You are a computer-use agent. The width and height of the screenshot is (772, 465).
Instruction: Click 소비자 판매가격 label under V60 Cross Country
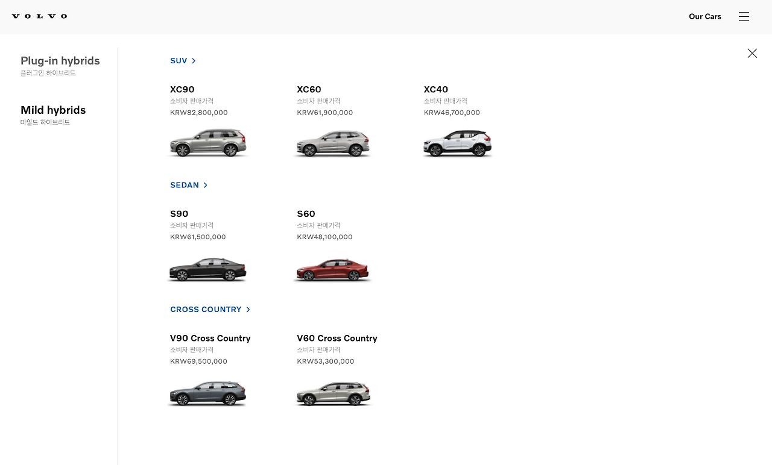318,350
